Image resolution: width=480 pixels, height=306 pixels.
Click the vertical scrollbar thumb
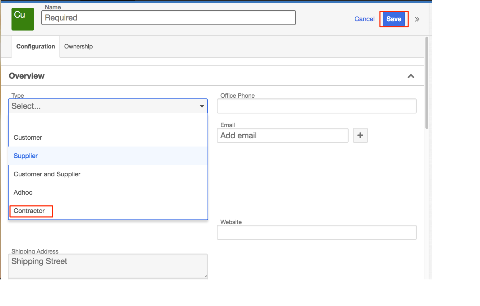427,83
